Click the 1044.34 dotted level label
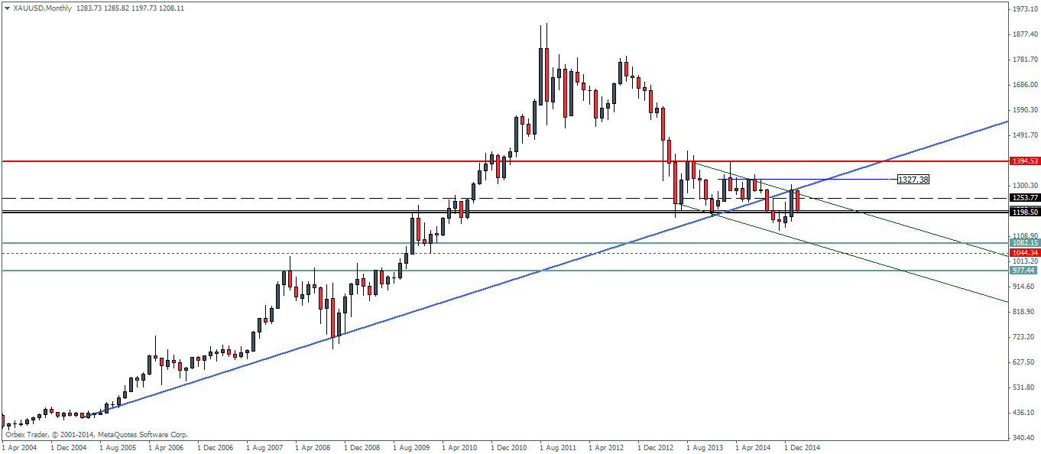 1023,253
